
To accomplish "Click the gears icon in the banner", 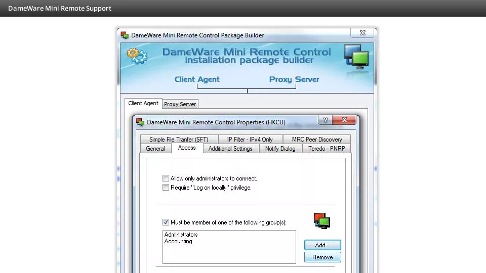I will pos(137,56).
